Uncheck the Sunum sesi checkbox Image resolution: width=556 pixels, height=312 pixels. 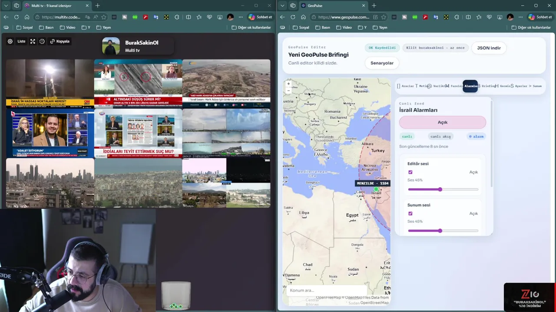coord(410,214)
